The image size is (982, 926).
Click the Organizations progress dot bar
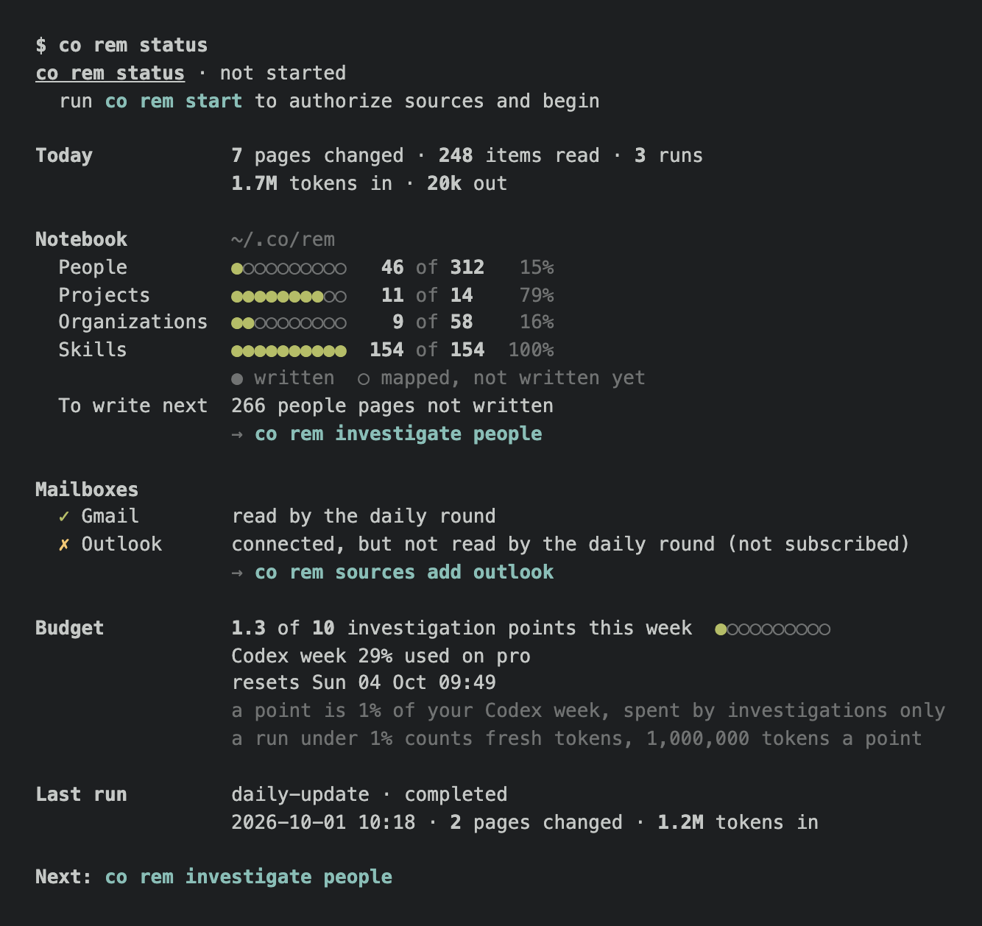pos(289,323)
